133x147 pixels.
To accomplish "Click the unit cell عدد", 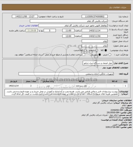I will click(48, 86).
